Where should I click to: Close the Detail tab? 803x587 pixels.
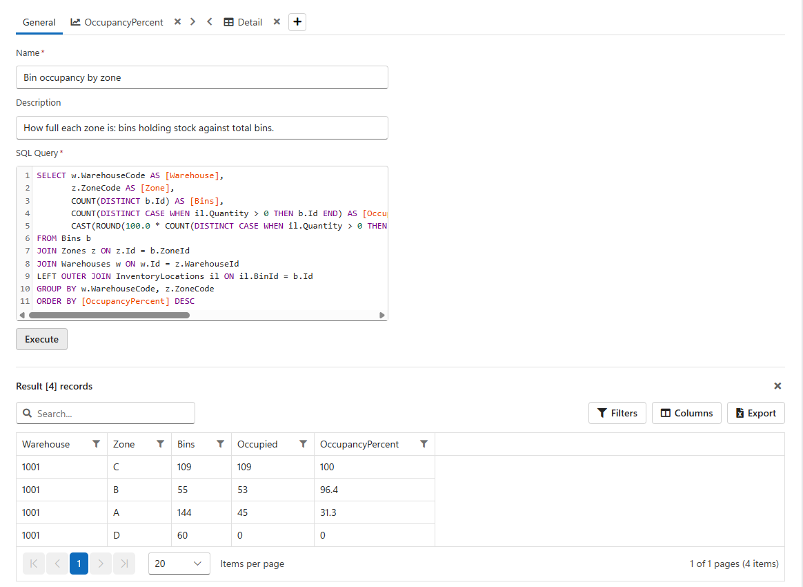tap(277, 21)
